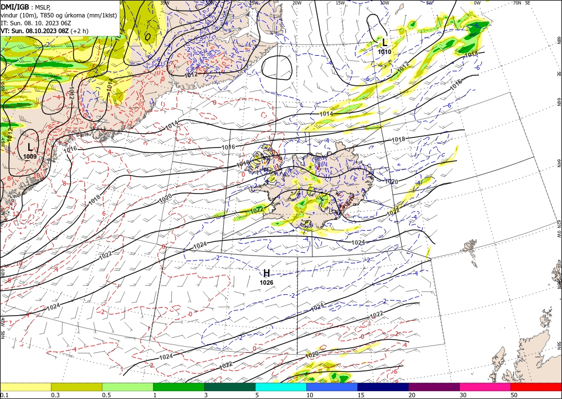The image size is (562, 399).
Task: Click the "DMI/IGB" title text
Action: coord(15,7)
